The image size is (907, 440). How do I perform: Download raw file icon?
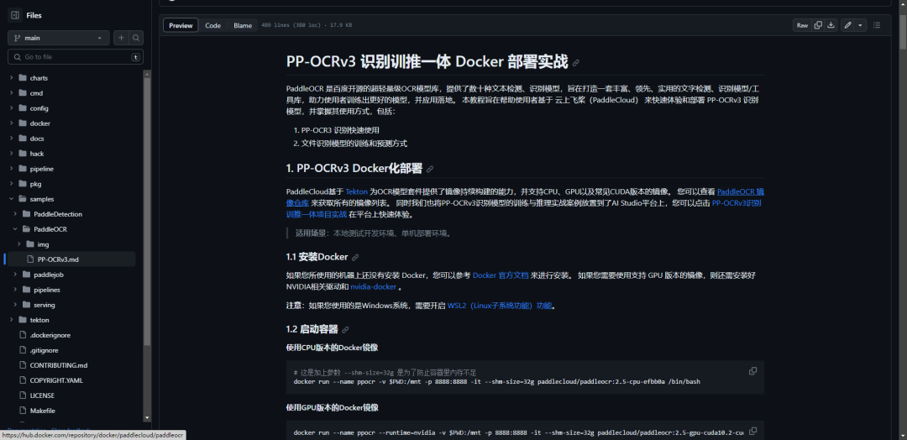(x=831, y=25)
